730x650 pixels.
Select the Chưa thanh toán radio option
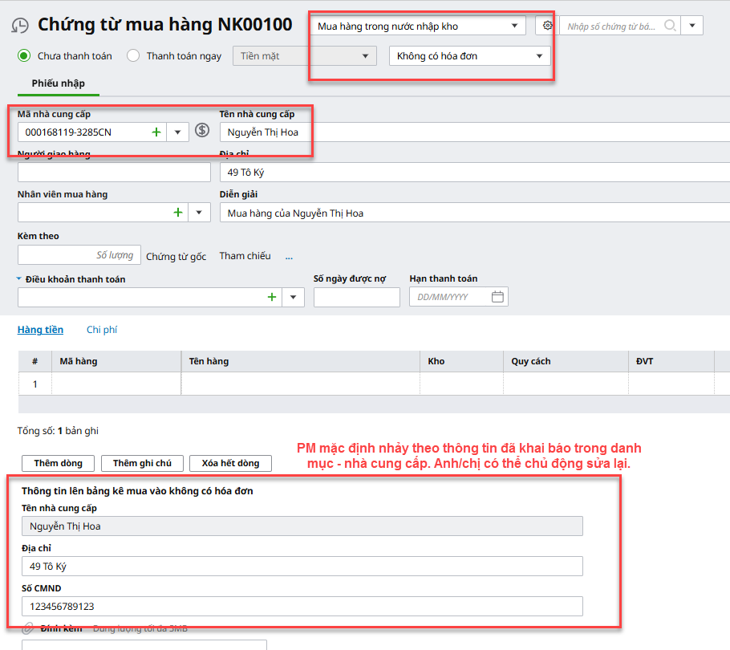pyautogui.click(x=24, y=56)
